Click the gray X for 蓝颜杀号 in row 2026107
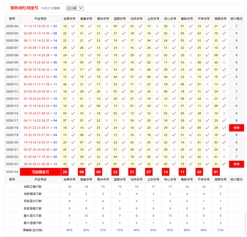 coord(123,48)
